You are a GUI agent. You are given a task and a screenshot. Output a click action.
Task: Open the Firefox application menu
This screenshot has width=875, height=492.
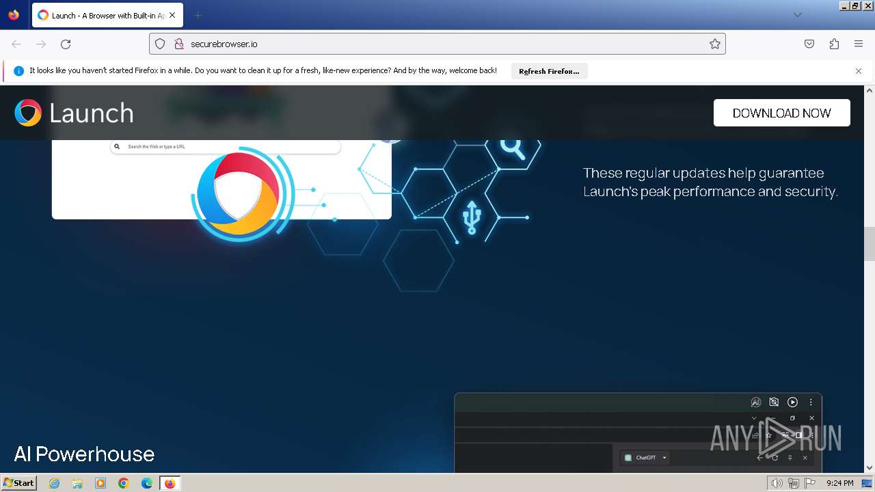point(859,44)
